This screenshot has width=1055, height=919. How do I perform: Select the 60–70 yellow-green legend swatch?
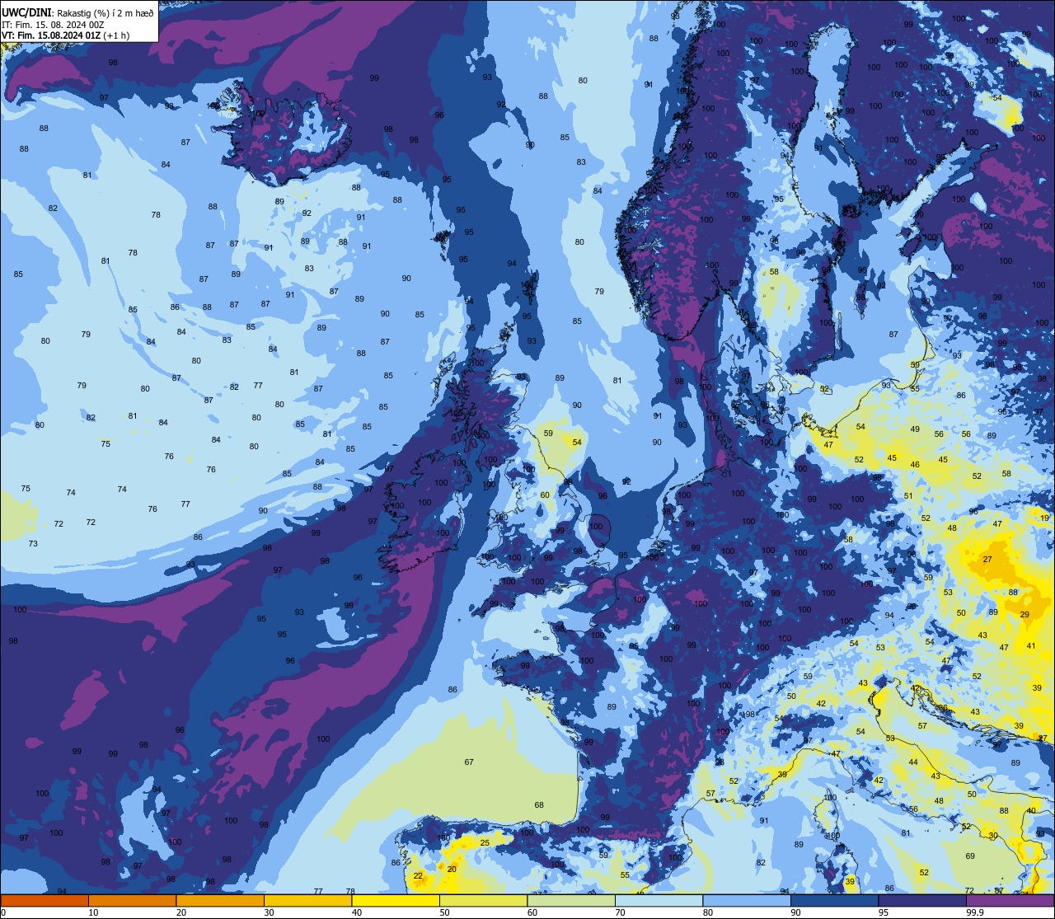(571, 900)
